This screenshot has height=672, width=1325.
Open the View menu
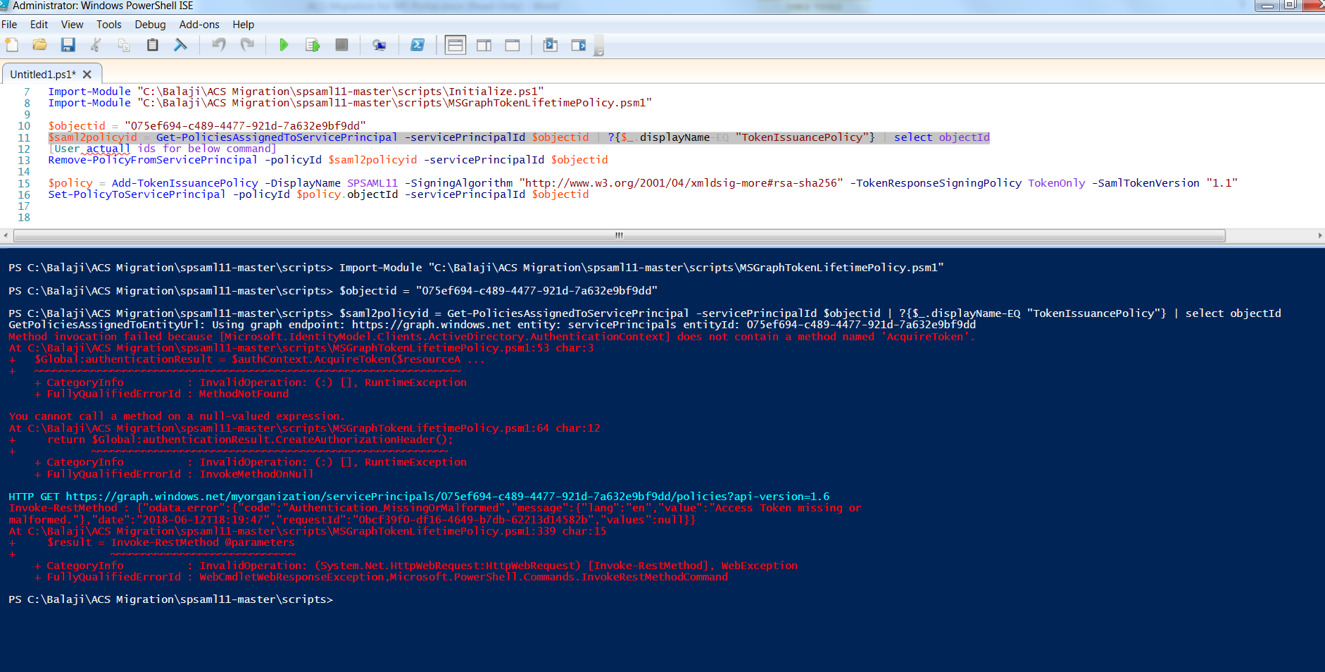[x=72, y=25]
